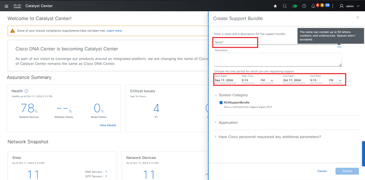Open View Details under Health
Viewport: 365px width, 180px height.
point(108,125)
